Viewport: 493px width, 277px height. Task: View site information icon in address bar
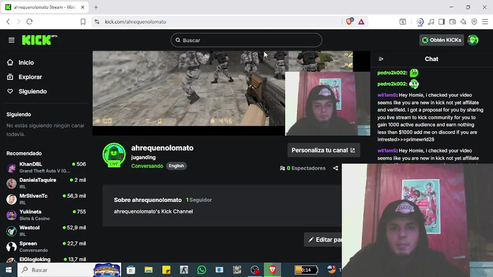[97, 22]
